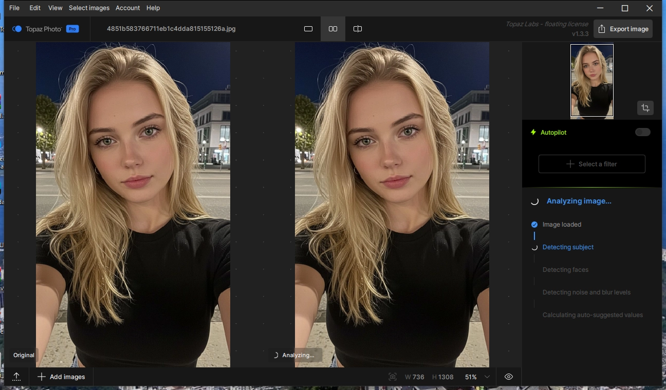The height and width of the screenshot is (390, 666).
Task: Click the Detecting noise and blur levels step
Action: [586, 292]
